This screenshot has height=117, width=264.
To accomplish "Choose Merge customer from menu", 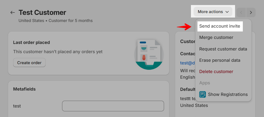I will tap(216, 37).
